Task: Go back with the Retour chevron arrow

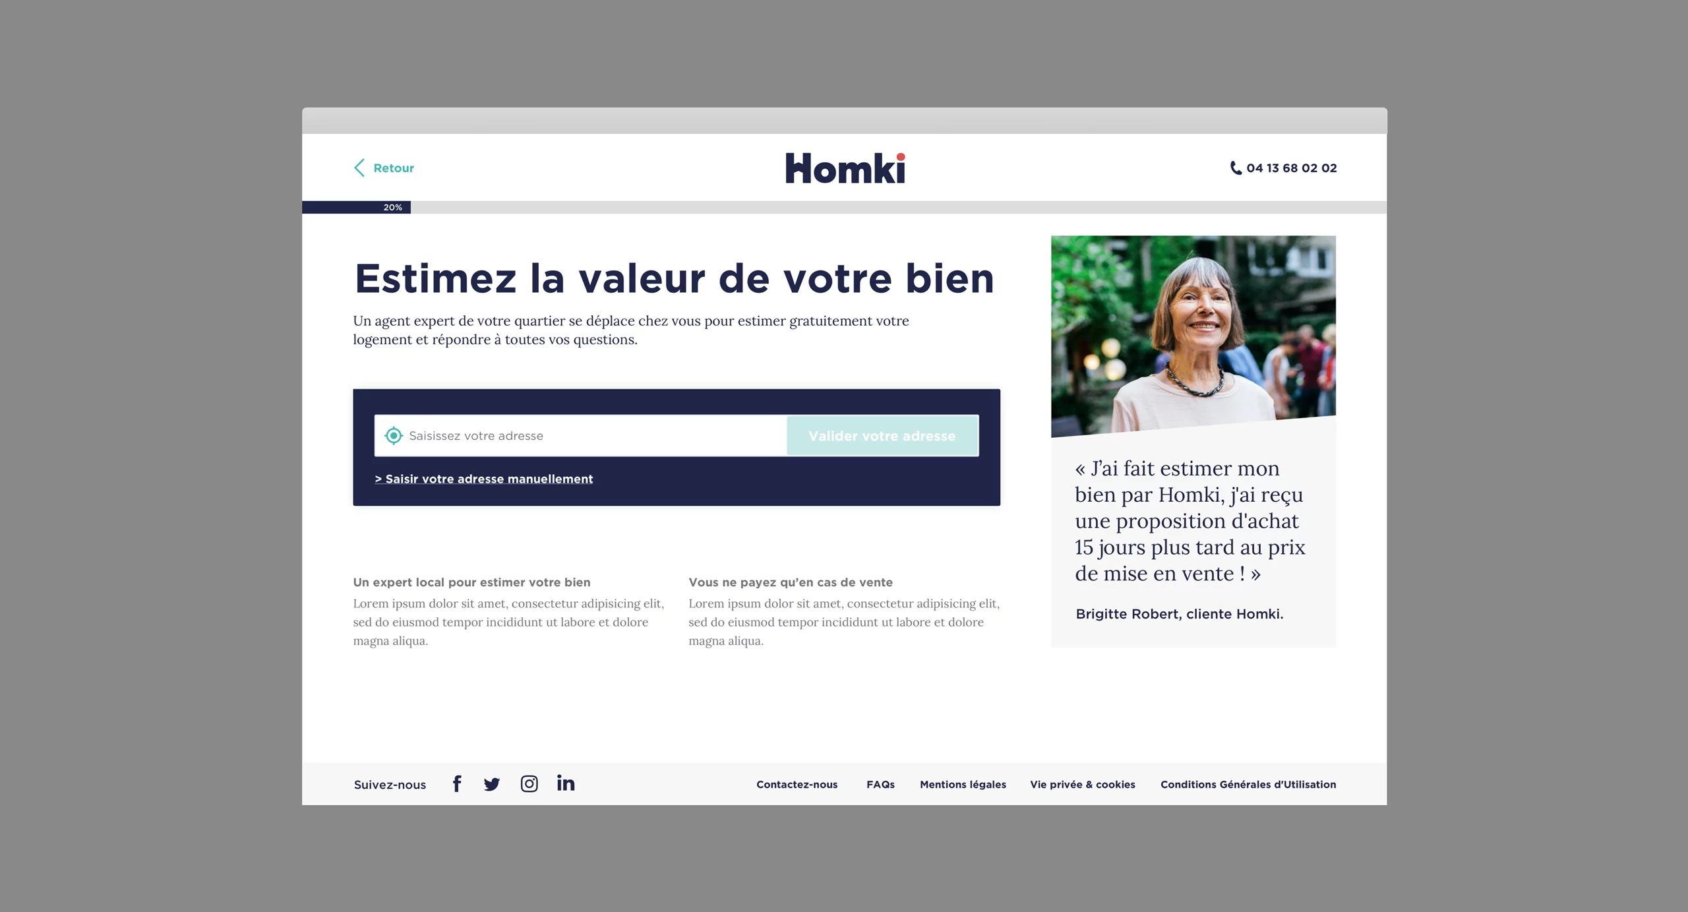Action: tap(359, 167)
